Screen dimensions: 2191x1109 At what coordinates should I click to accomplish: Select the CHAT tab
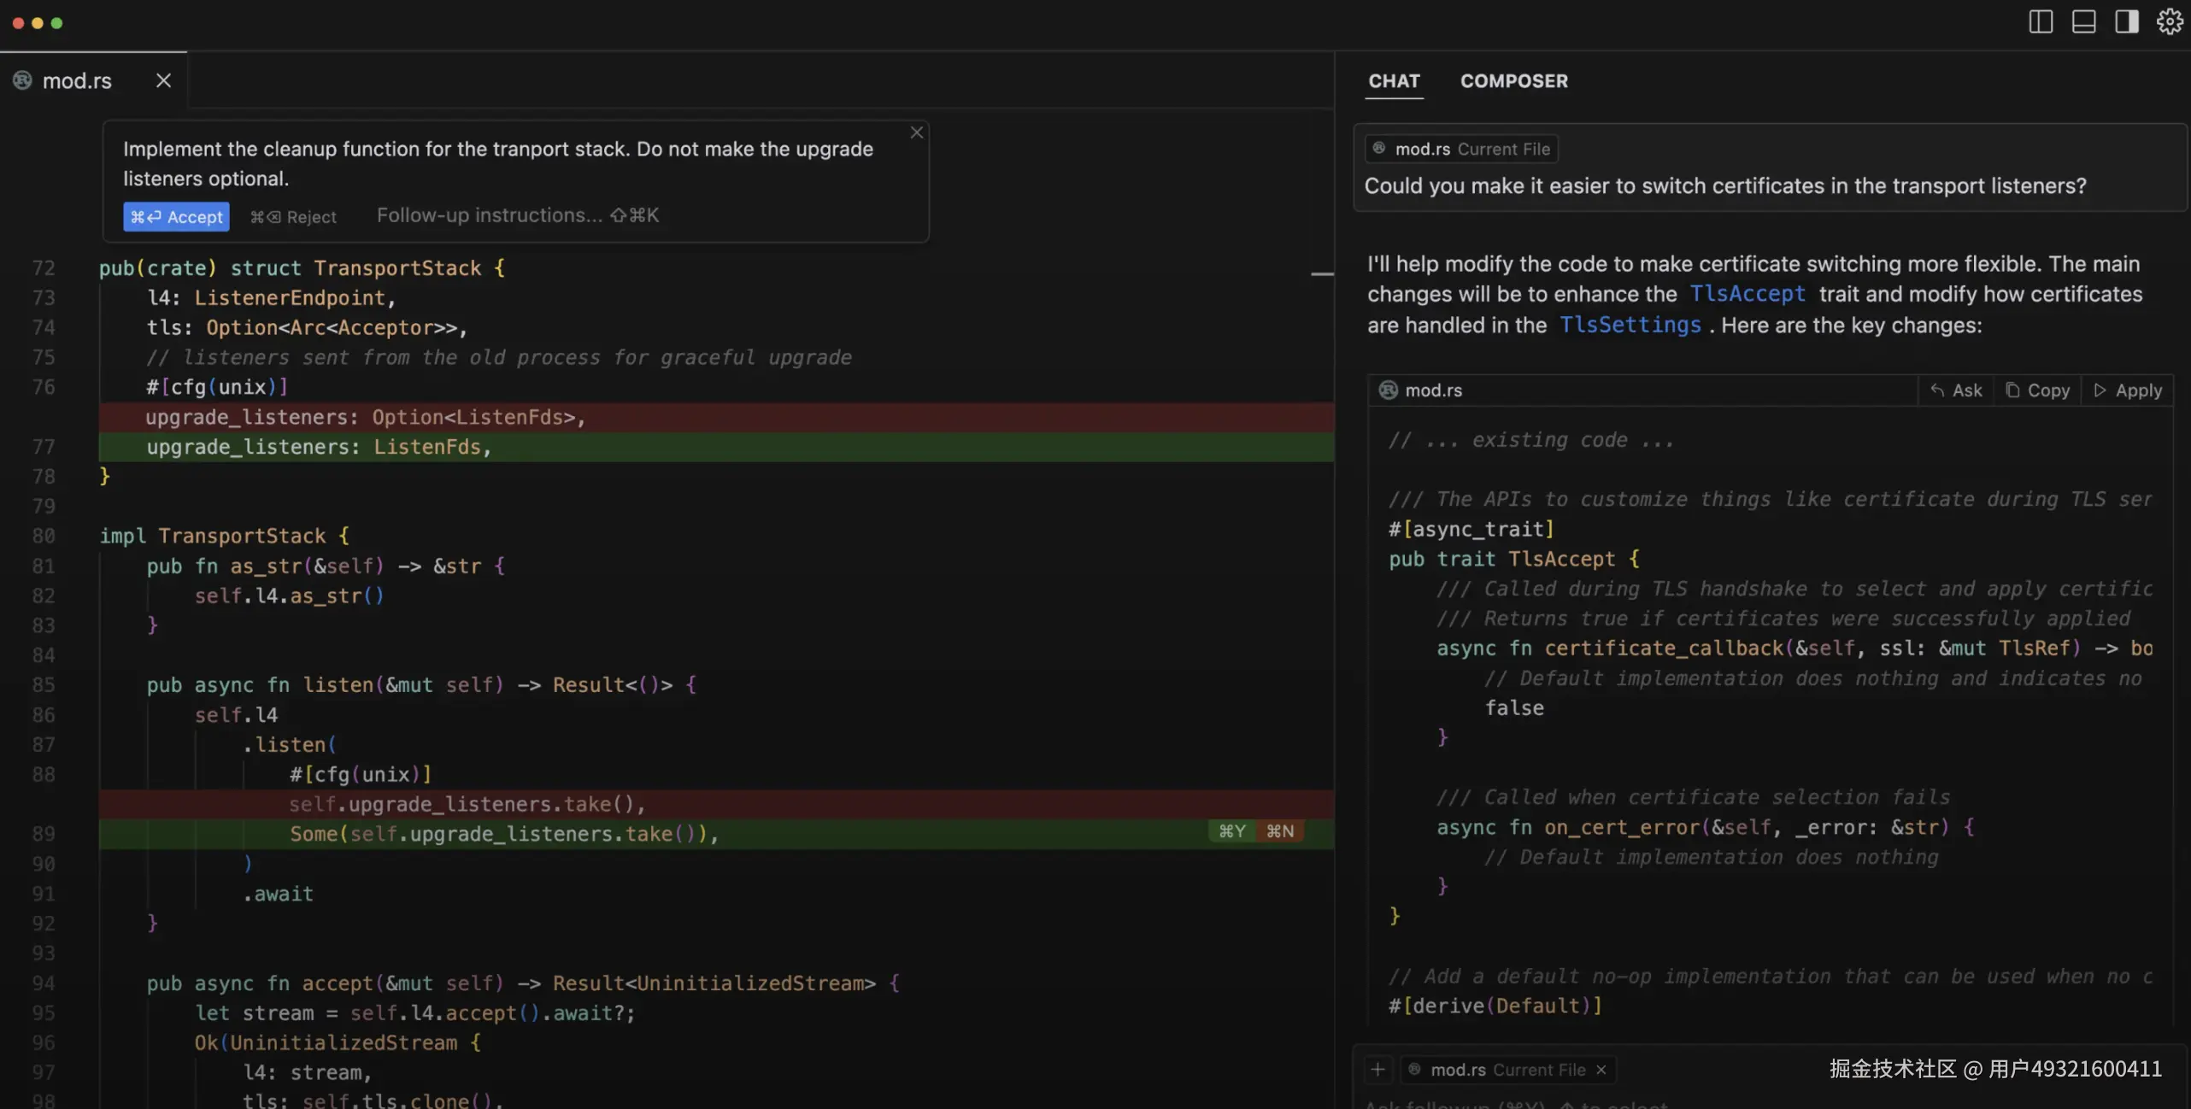point(1394,81)
